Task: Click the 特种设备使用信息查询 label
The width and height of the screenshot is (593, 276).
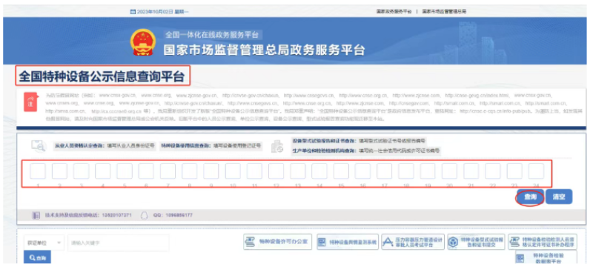Action: (186, 145)
